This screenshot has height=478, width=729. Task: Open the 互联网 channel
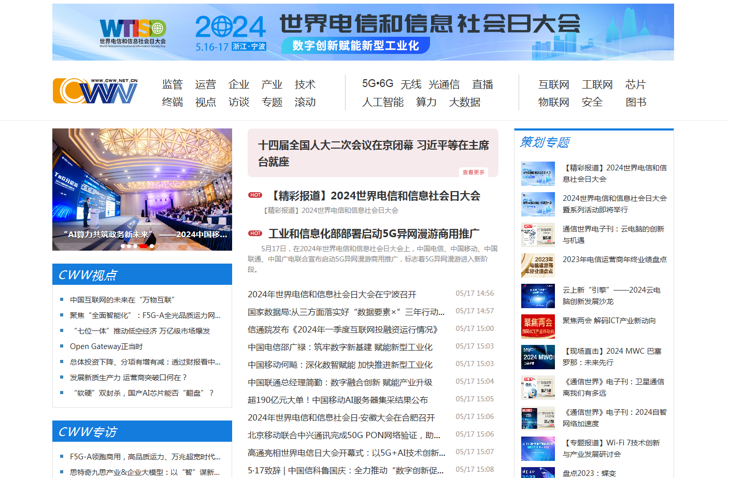pyautogui.click(x=554, y=84)
